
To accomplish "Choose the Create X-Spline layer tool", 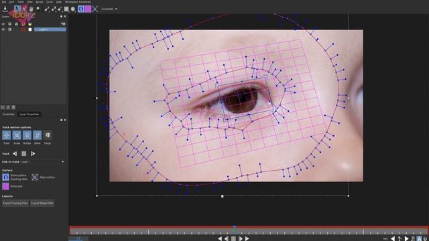I will point(47,9).
